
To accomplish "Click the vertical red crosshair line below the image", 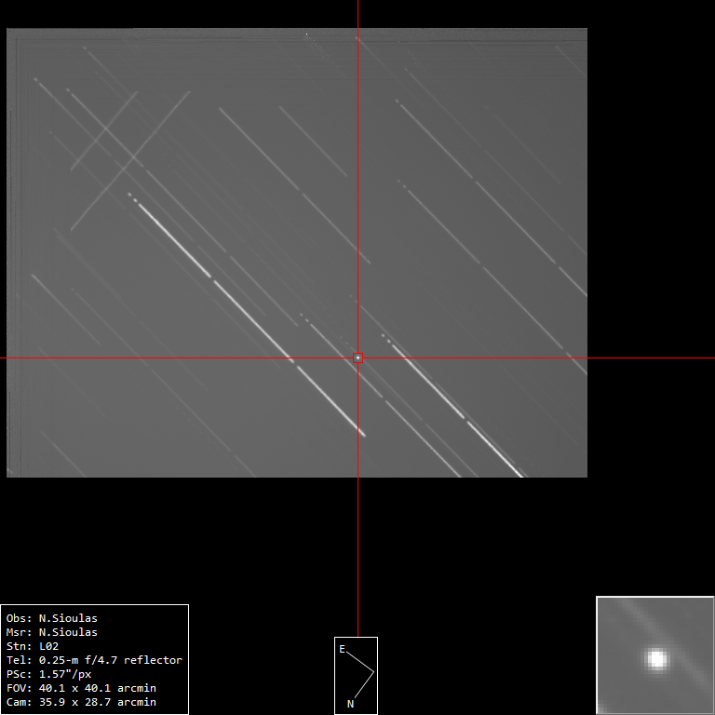I will coord(357,559).
